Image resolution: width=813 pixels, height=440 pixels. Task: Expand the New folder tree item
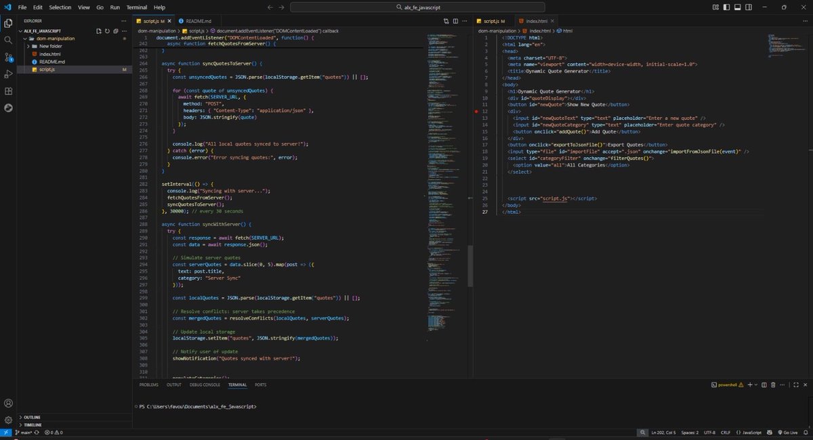[x=28, y=46]
